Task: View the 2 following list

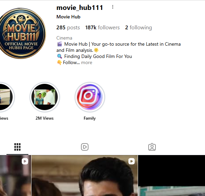Action: 138,28
